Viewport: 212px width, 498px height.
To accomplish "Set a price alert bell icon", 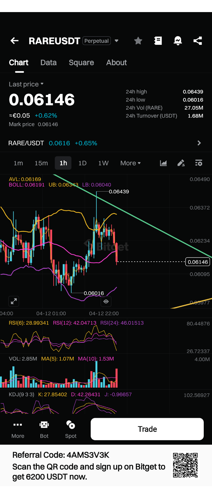I will click(x=178, y=41).
